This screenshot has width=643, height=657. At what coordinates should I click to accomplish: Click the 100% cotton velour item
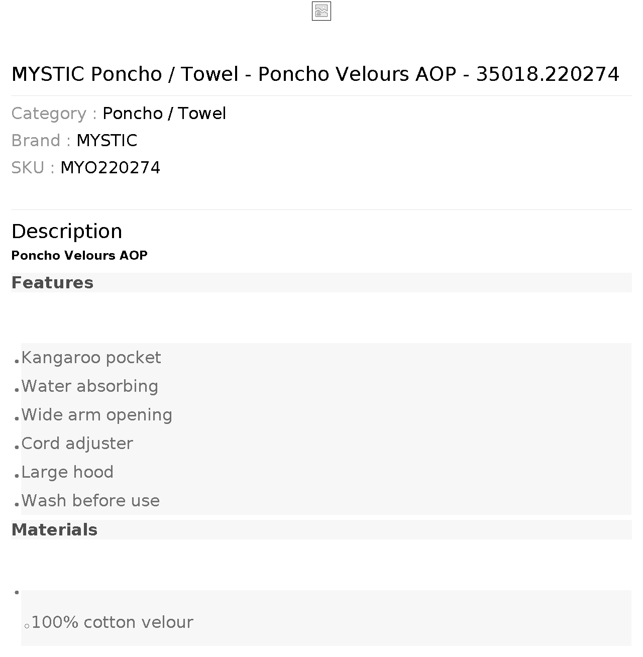113,622
